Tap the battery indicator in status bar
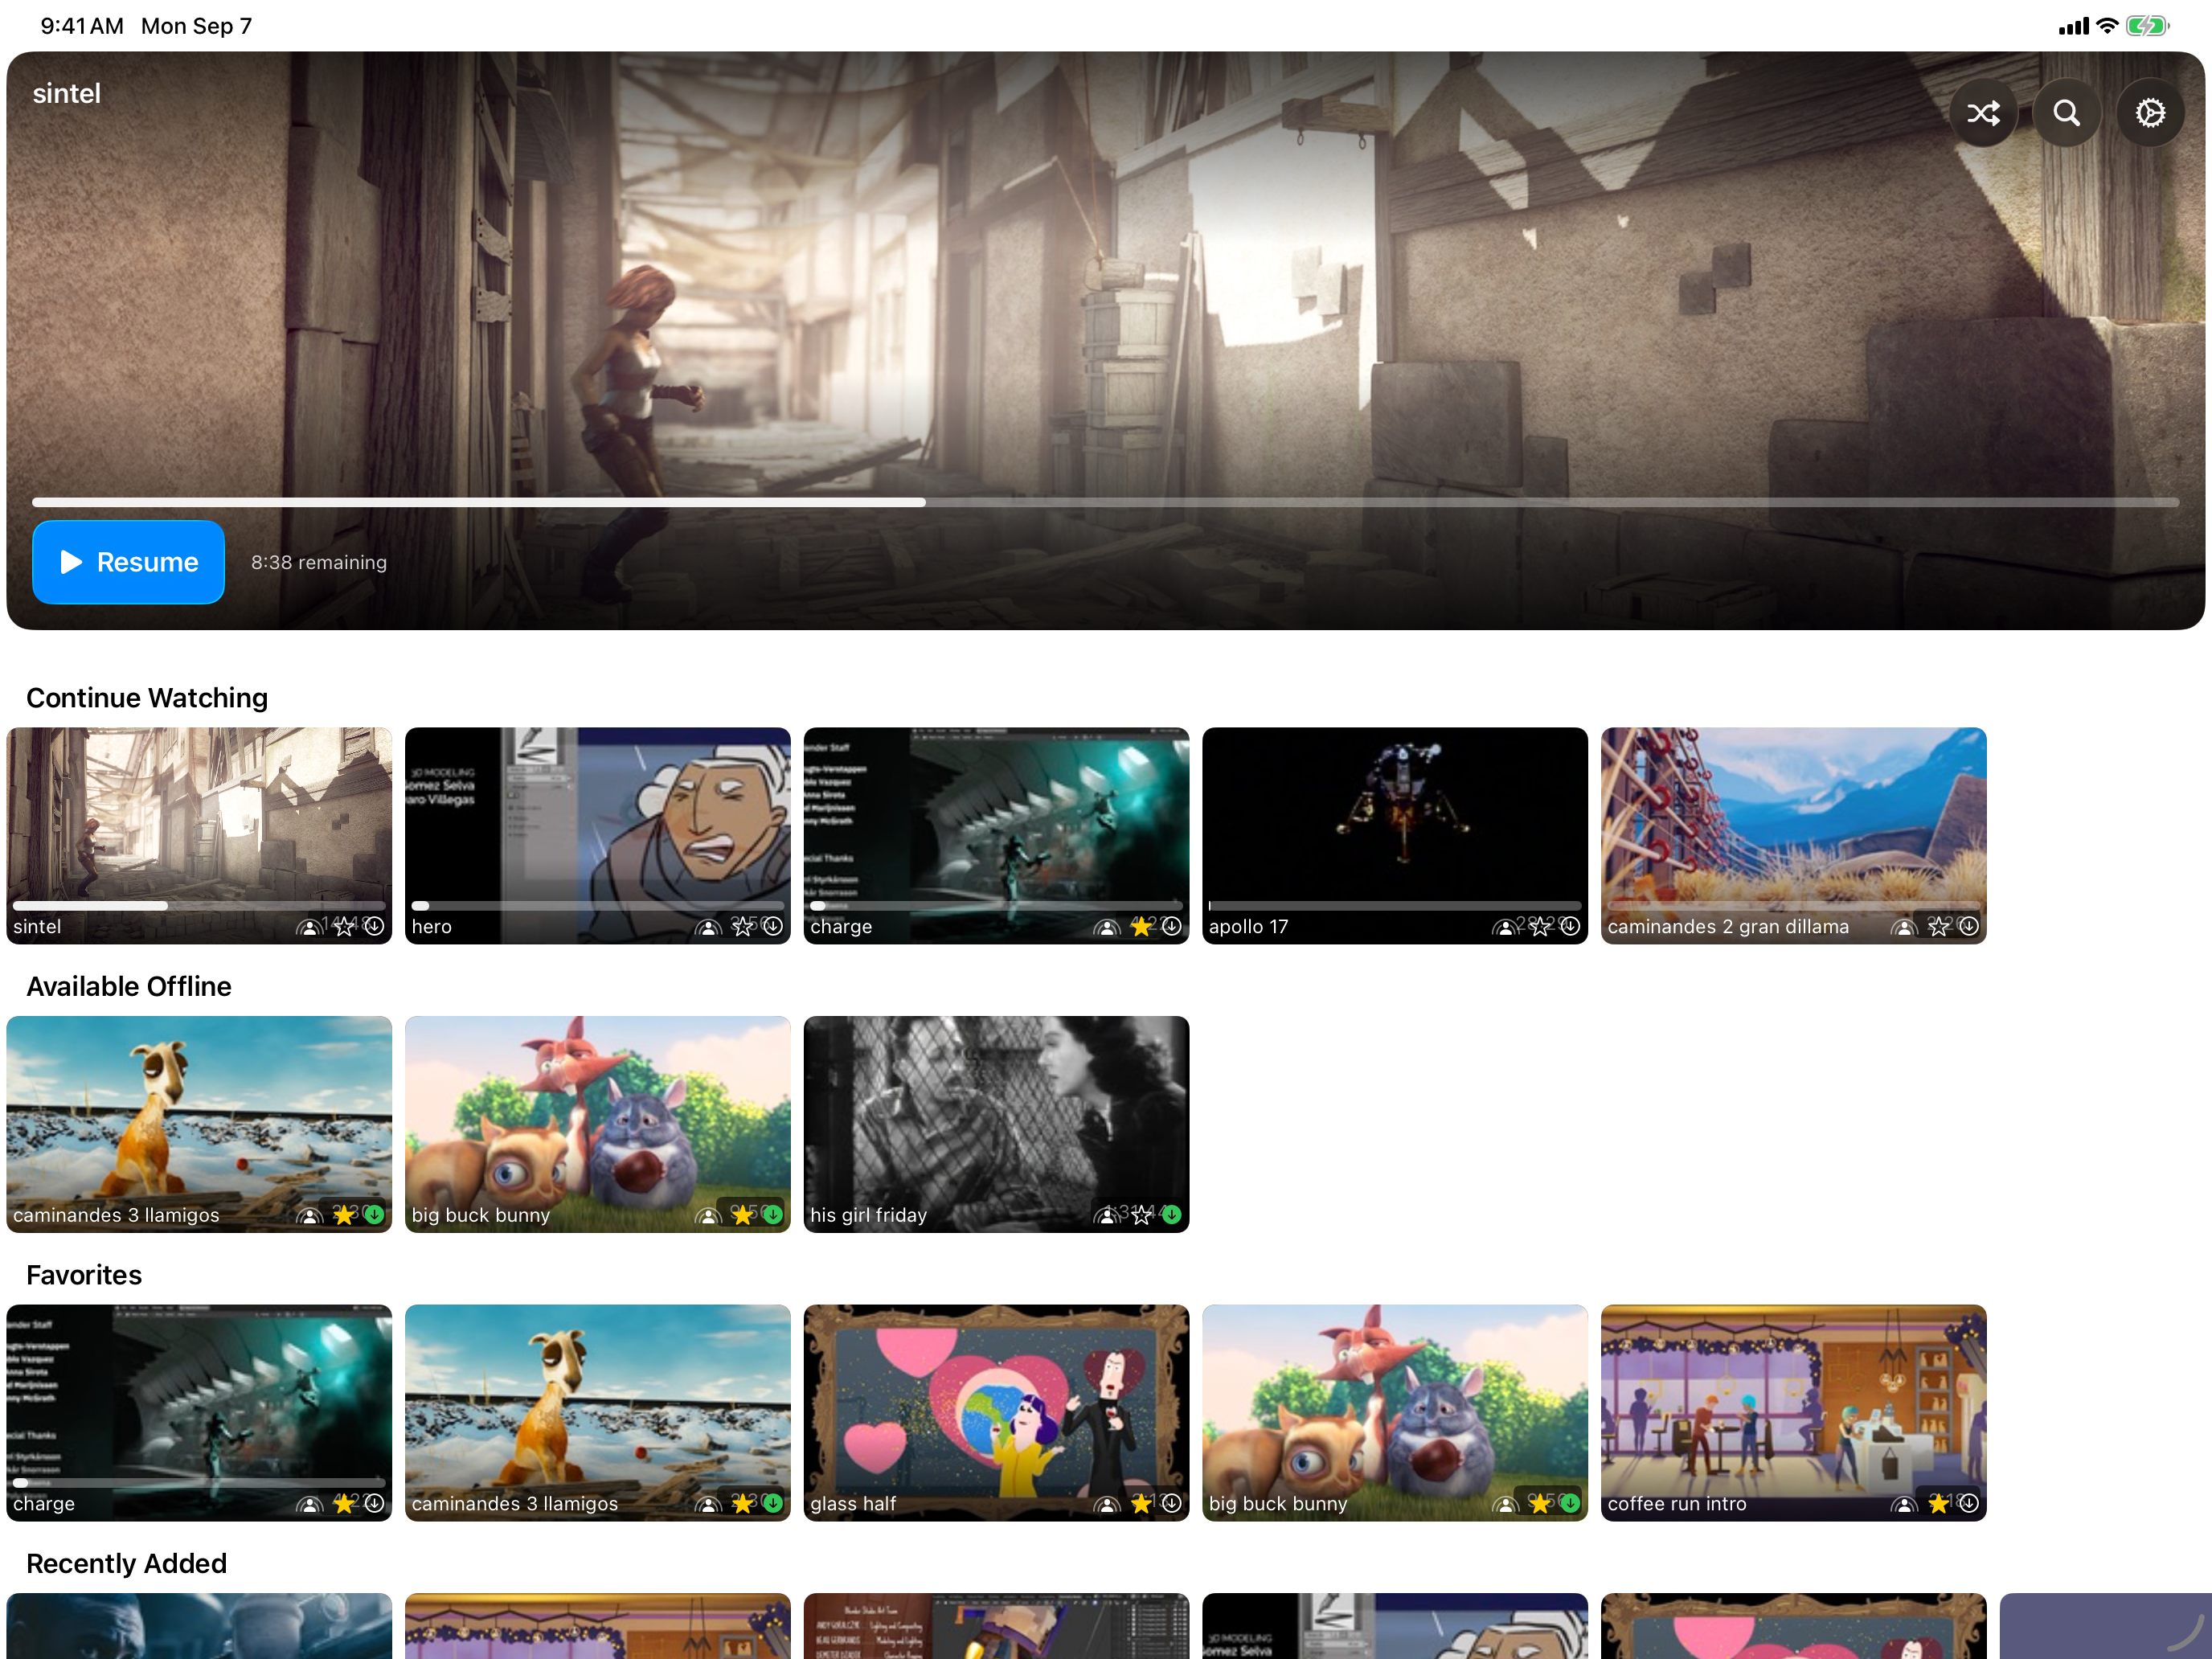The height and width of the screenshot is (1659, 2212). 2148,26
